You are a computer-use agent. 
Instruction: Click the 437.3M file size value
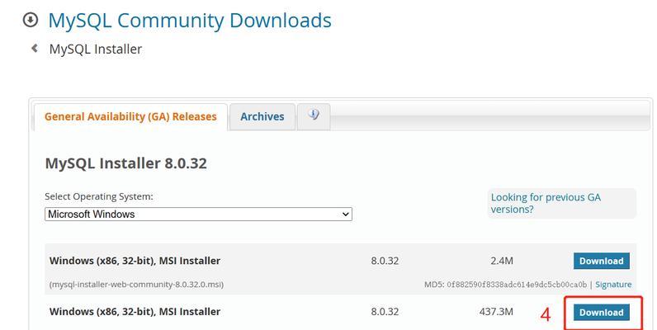click(496, 312)
